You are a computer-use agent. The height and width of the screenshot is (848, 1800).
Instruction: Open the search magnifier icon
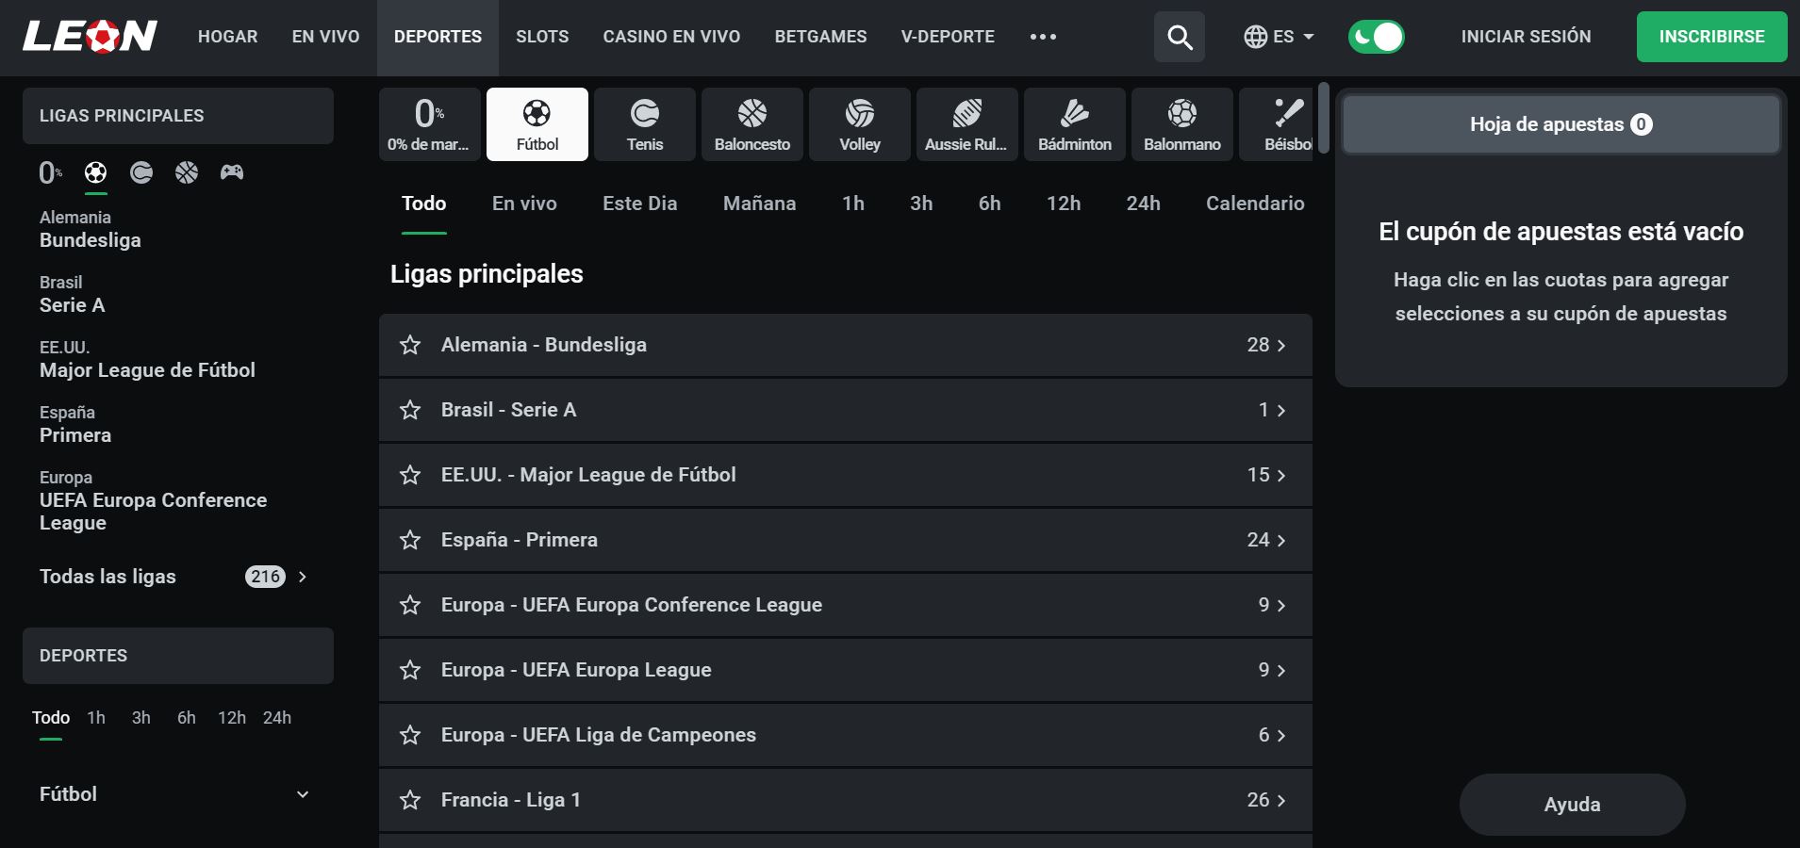1180,37
